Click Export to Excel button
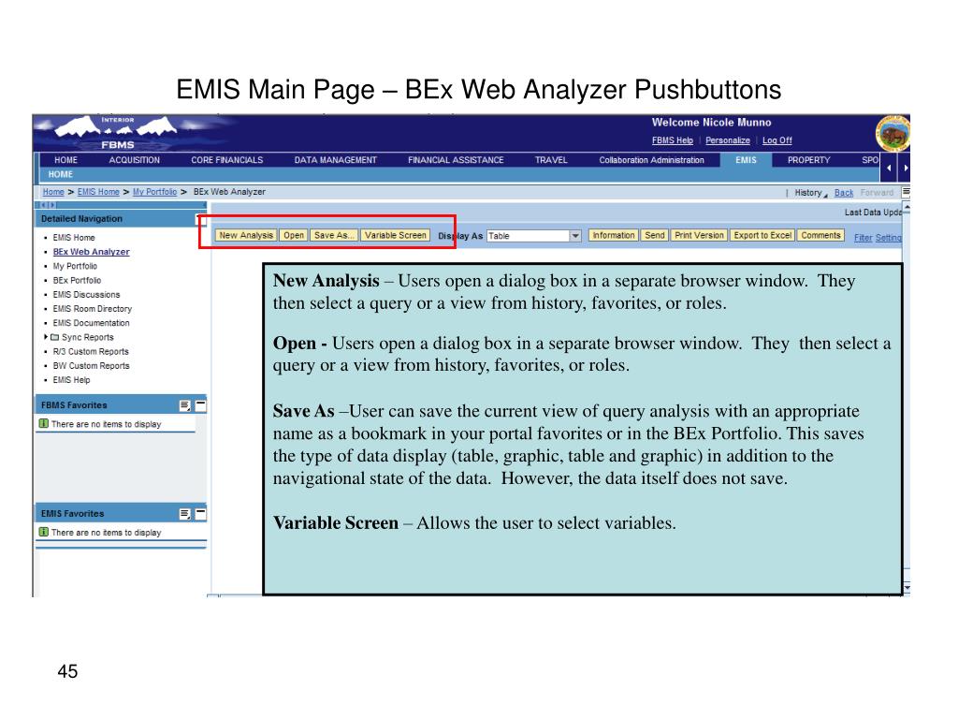Viewport: 958px width, 719px height. click(762, 235)
